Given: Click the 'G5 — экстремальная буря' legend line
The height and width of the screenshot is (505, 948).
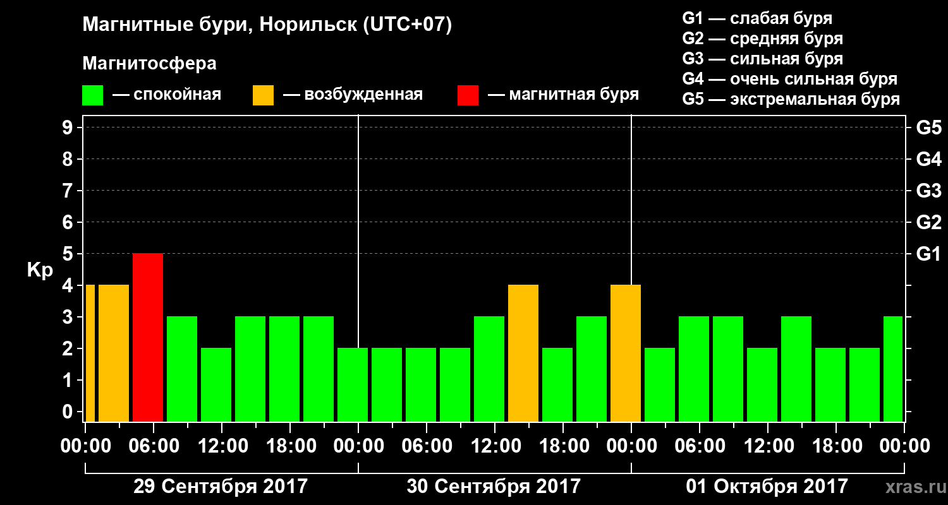Looking at the screenshot, I should [791, 99].
